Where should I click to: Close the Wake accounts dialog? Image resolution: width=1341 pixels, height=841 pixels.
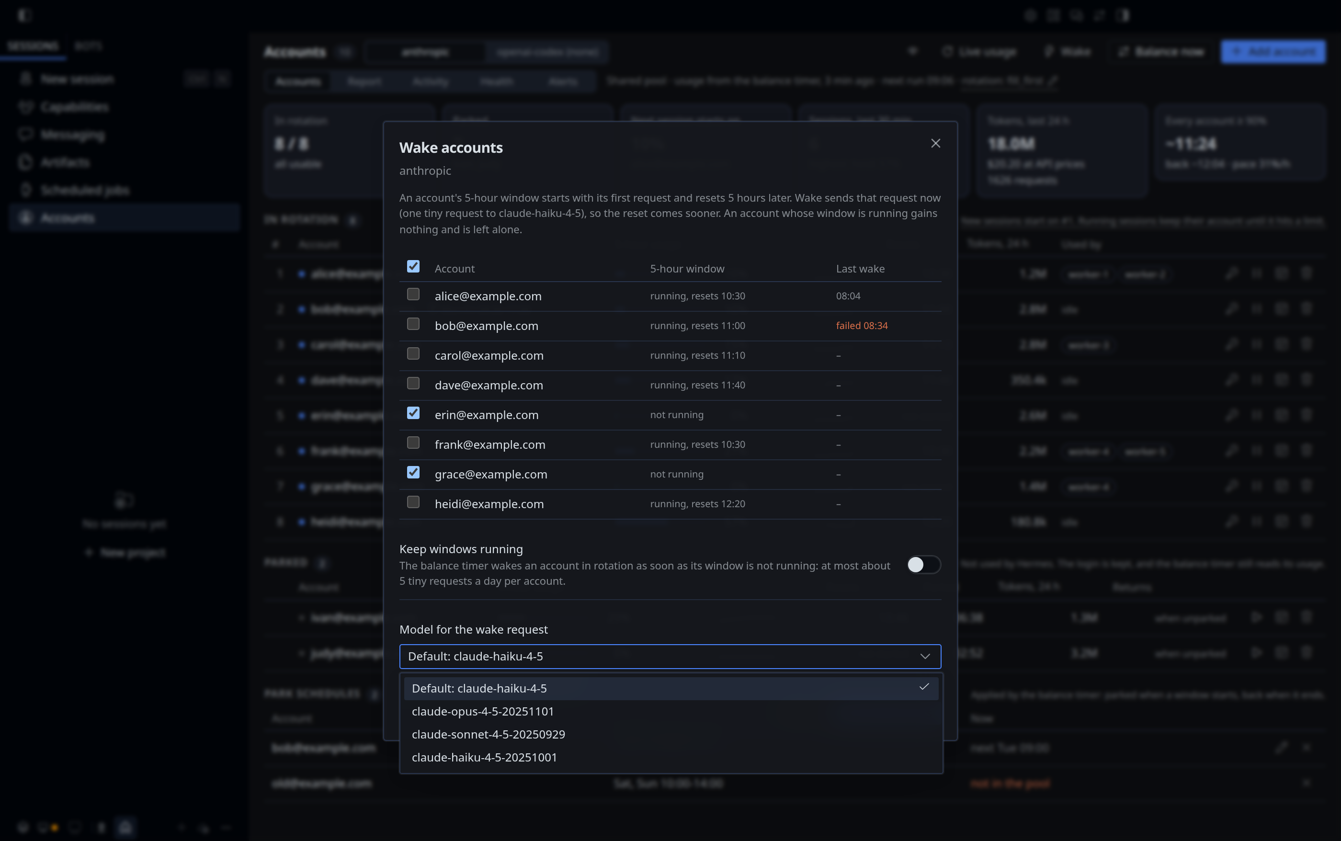(935, 144)
